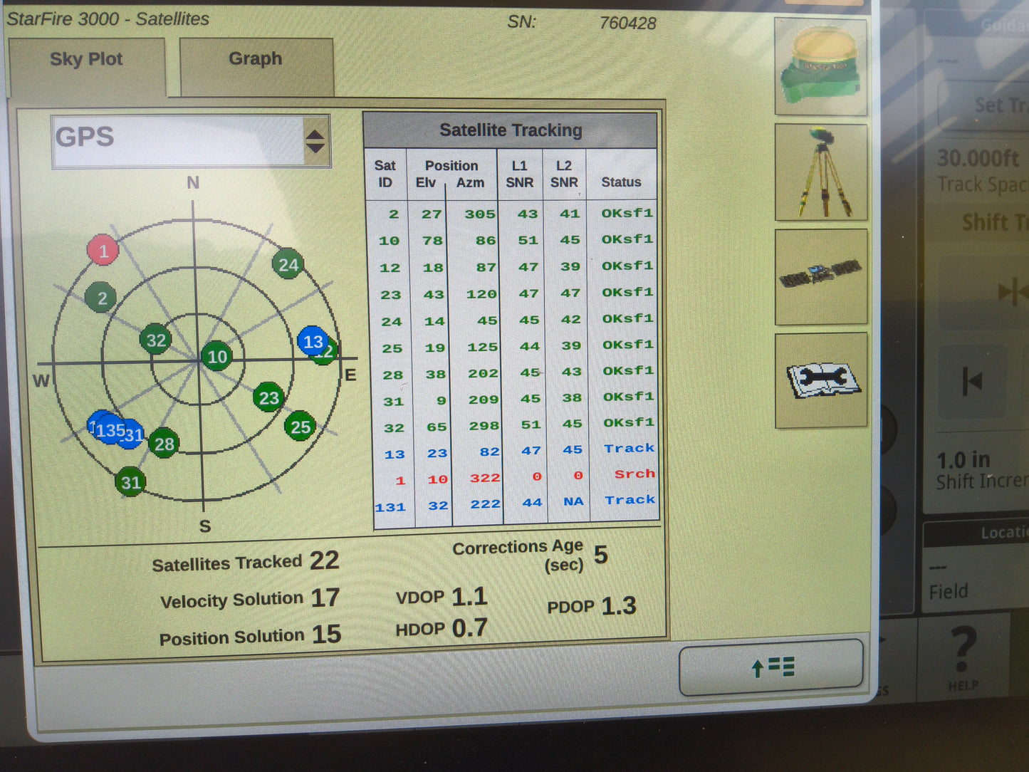Select satellite 32 row ID in table

[x=394, y=428]
